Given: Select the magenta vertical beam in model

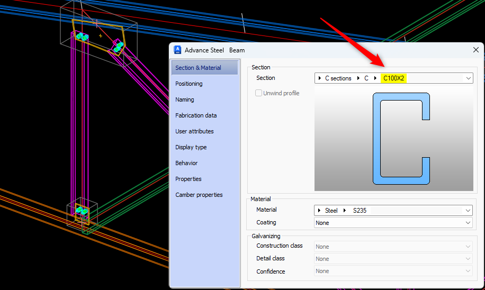Looking at the screenshot, I should pyautogui.click(x=80, y=124).
